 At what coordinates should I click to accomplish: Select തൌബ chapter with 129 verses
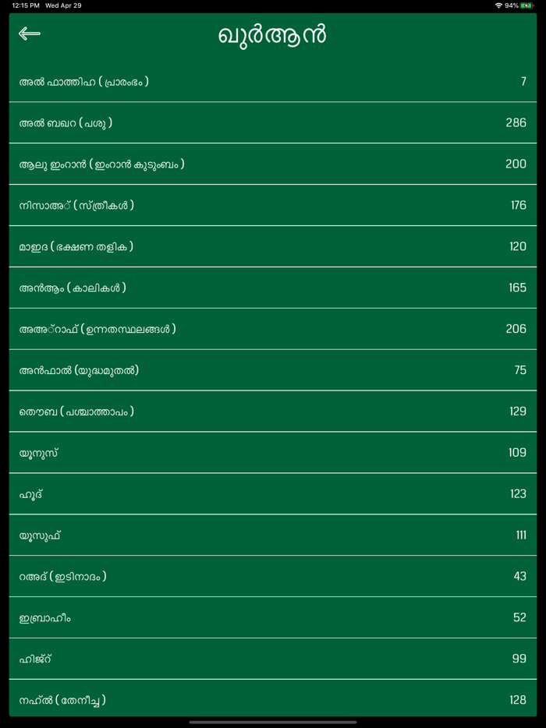click(x=273, y=412)
